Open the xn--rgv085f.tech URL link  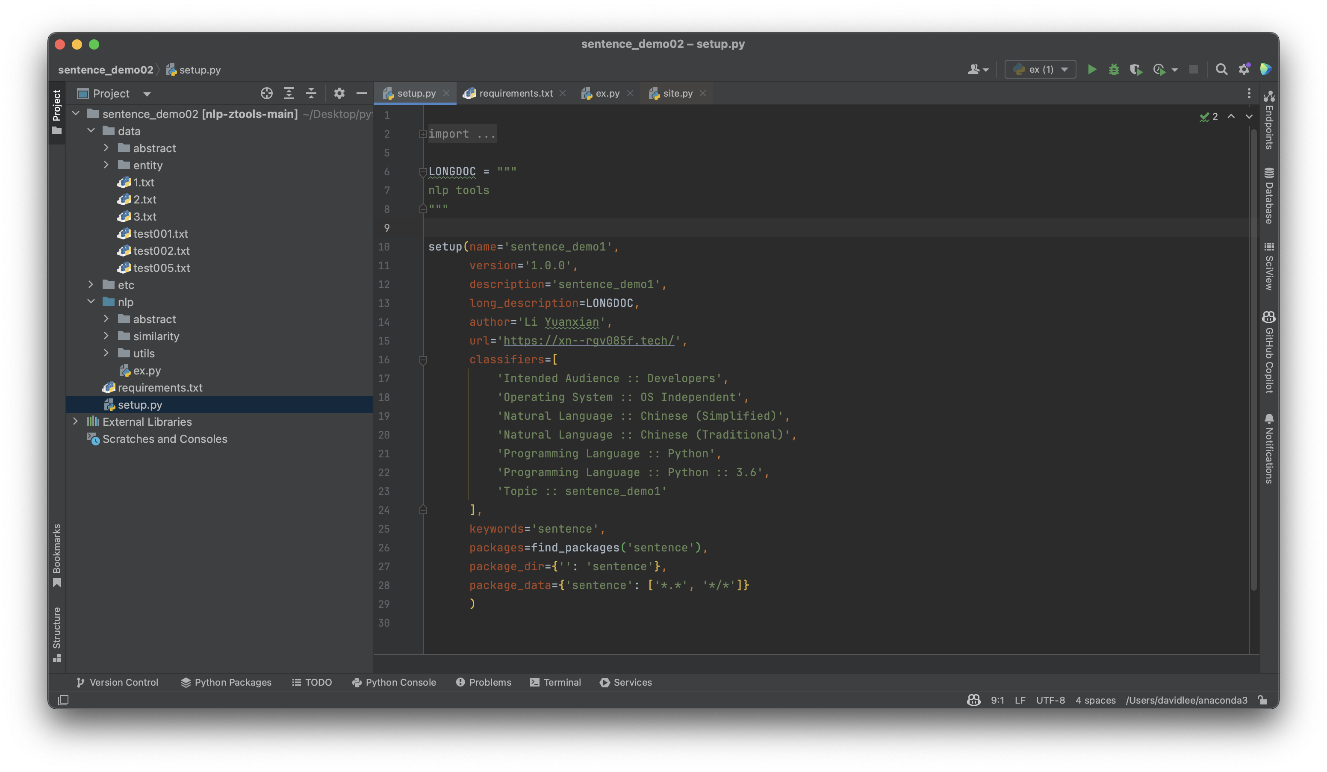(589, 341)
